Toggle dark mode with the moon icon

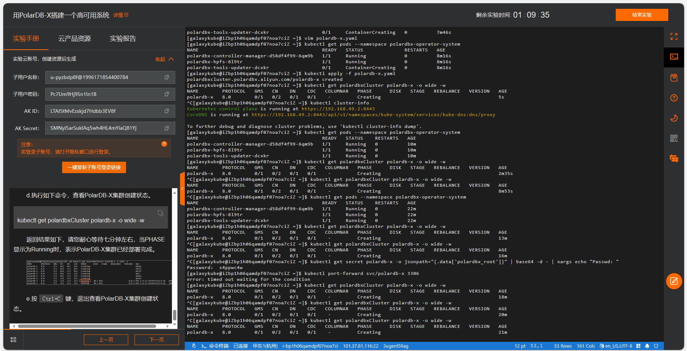pos(674,118)
